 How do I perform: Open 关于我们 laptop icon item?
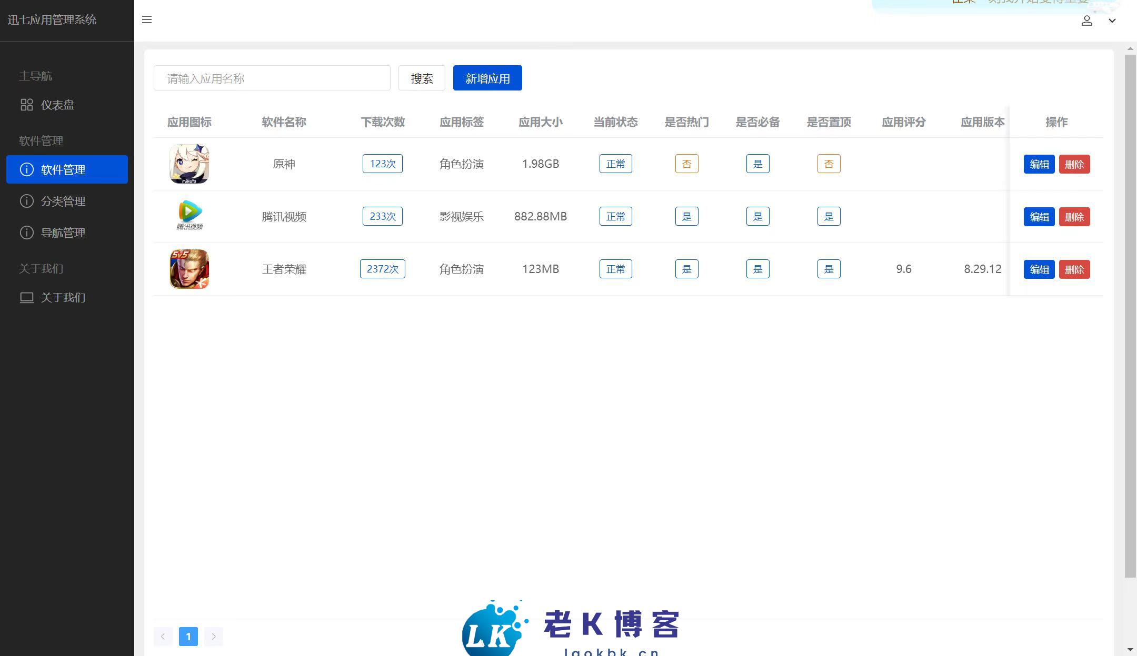click(63, 298)
